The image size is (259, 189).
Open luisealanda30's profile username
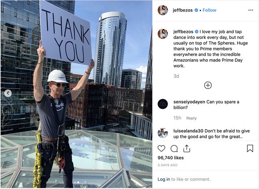point(188,131)
